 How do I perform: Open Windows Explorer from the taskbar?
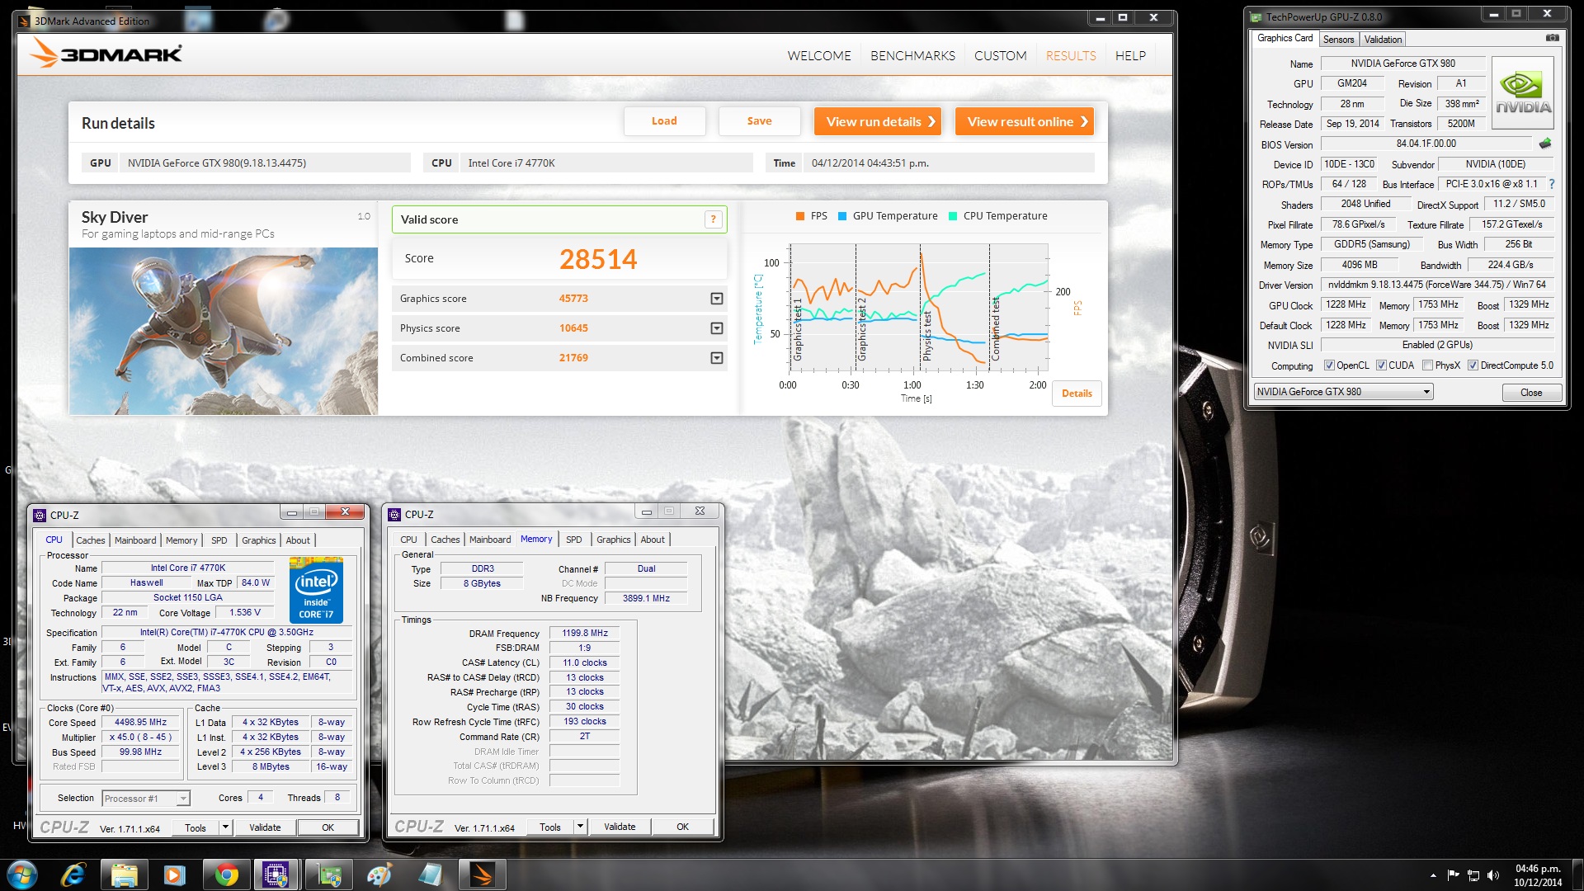[x=125, y=874]
